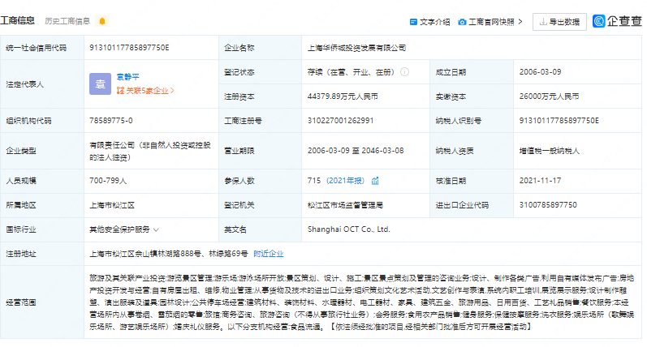Viewport: 647px width, 347px height.
Task: Click taxpayer ID value beside 纳税人识别号
Action: point(559,121)
